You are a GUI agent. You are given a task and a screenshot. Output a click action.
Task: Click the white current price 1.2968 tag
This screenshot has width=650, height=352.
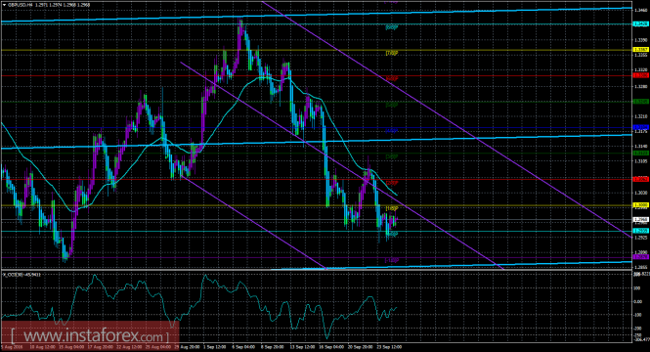click(641, 219)
